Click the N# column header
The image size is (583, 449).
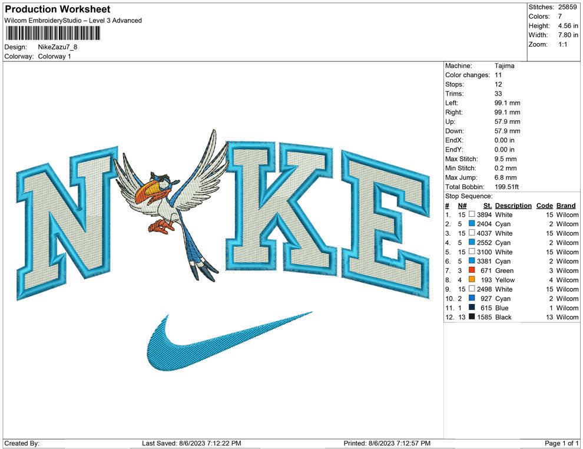click(462, 206)
